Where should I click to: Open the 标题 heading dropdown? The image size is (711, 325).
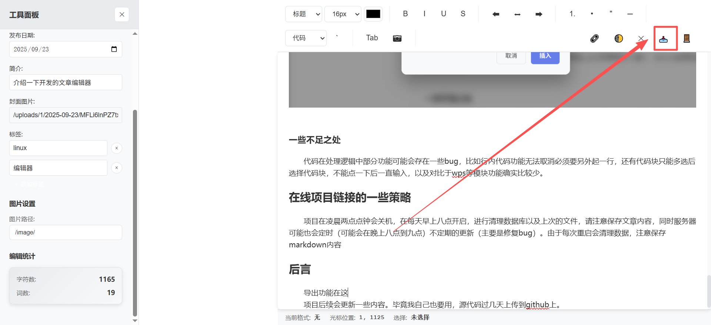click(304, 14)
